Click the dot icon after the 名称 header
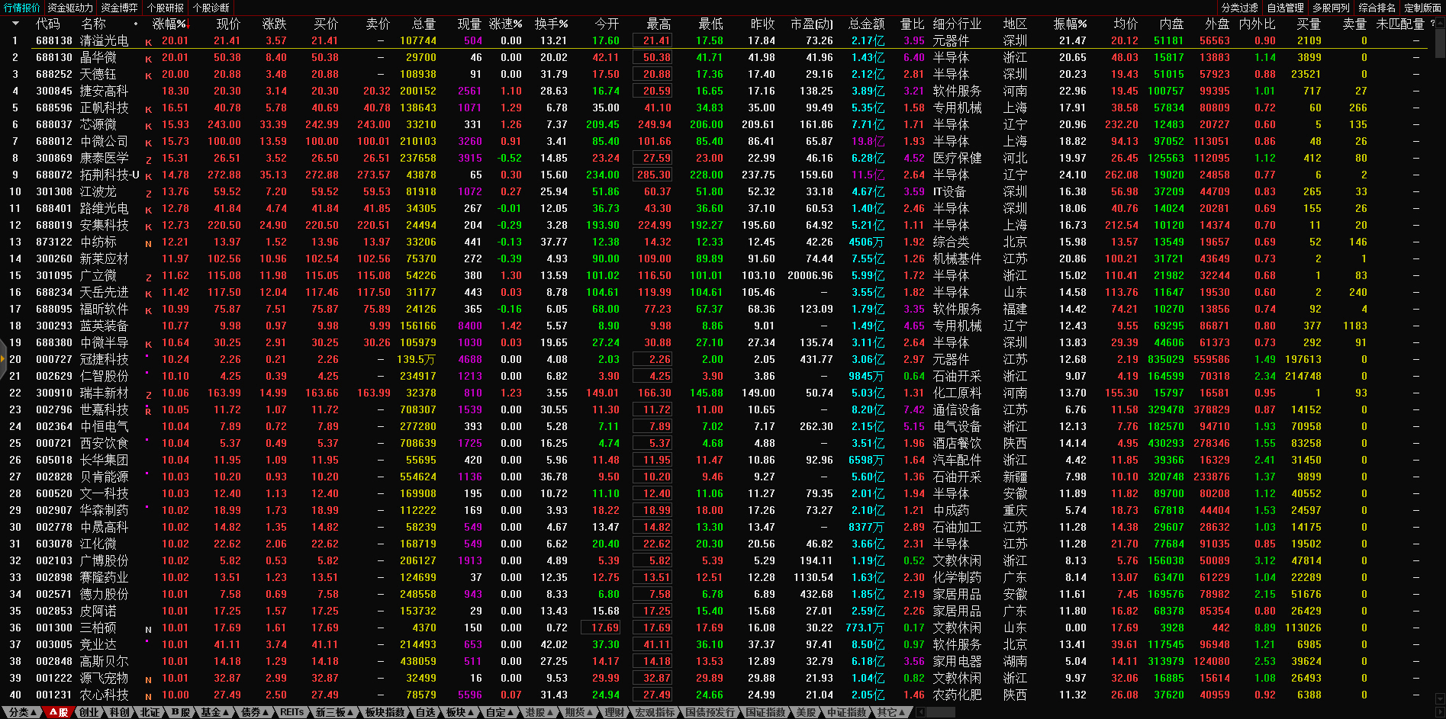1446x719 pixels. (136, 24)
